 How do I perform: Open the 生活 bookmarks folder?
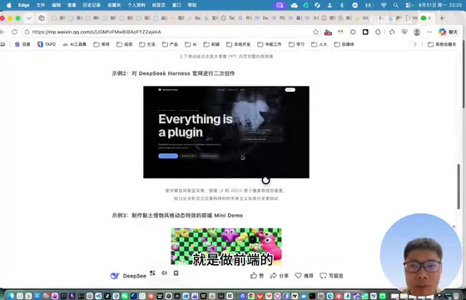147,44
